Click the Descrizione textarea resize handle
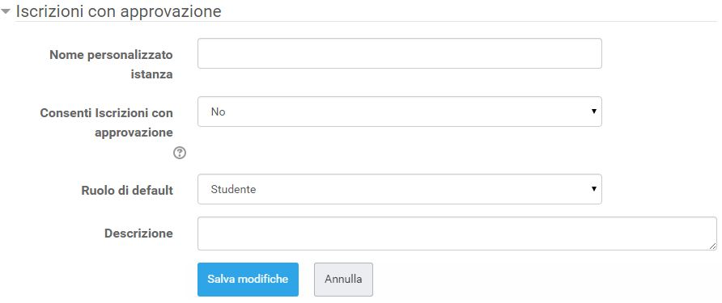The width and height of the screenshot is (722, 303). coord(713,246)
